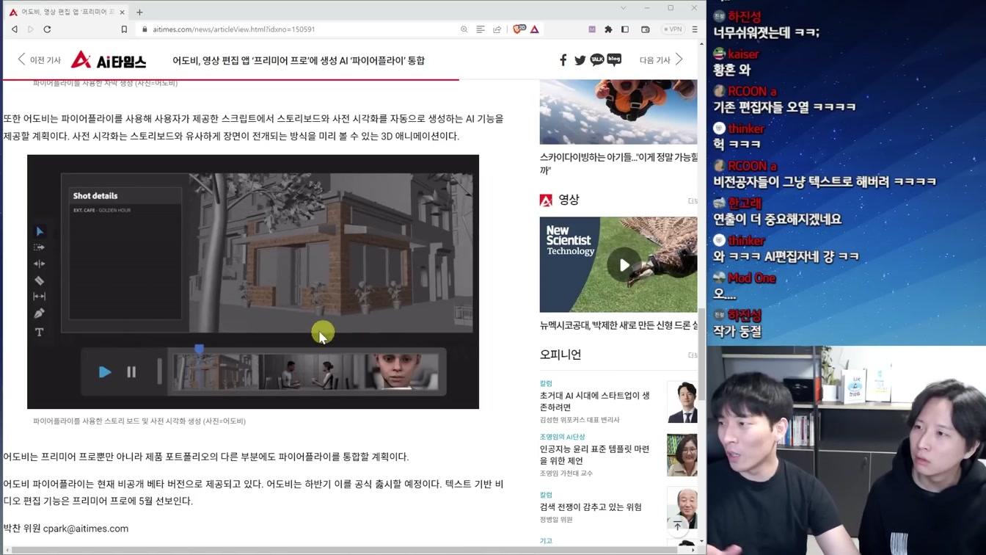
Task: Click the browser forward arrow
Action: coord(31,29)
